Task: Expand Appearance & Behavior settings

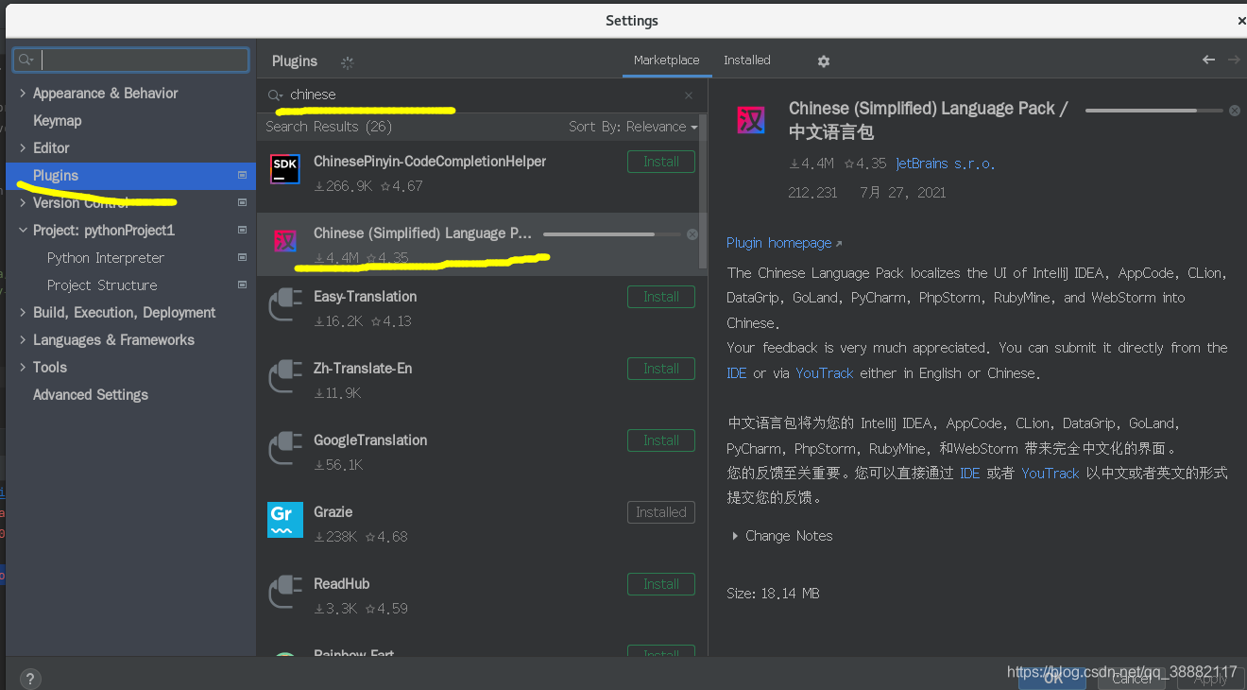Action: 23,93
